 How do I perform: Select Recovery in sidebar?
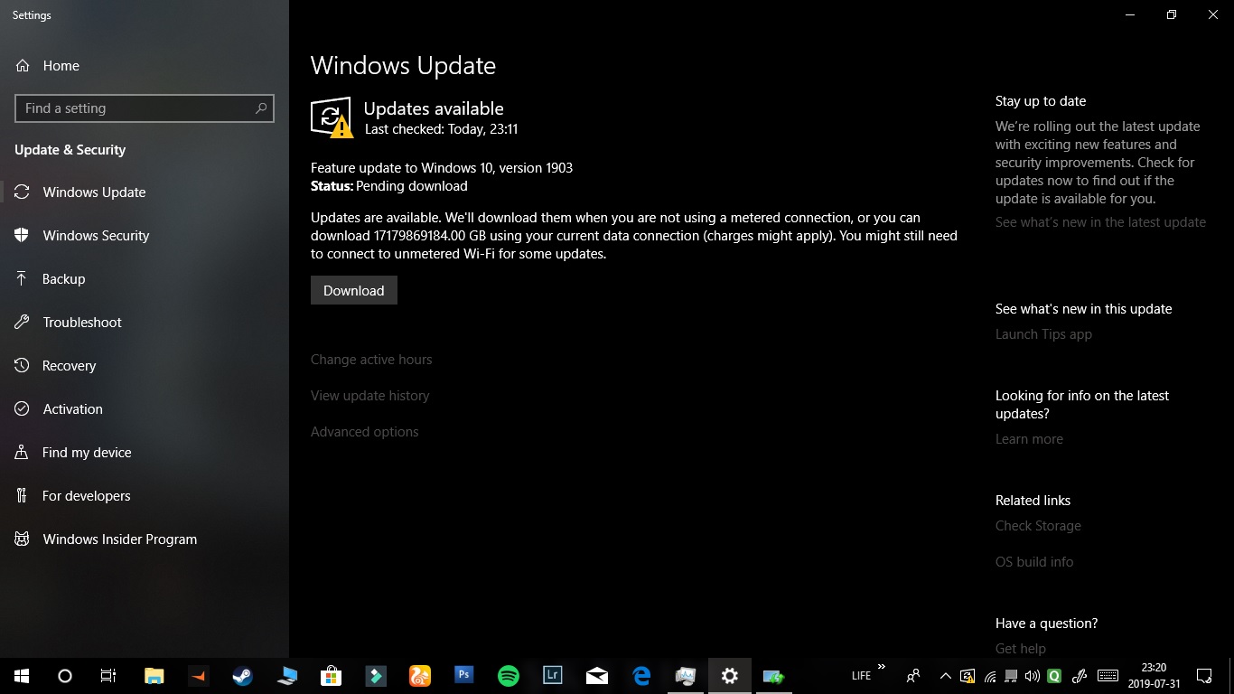(145, 366)
